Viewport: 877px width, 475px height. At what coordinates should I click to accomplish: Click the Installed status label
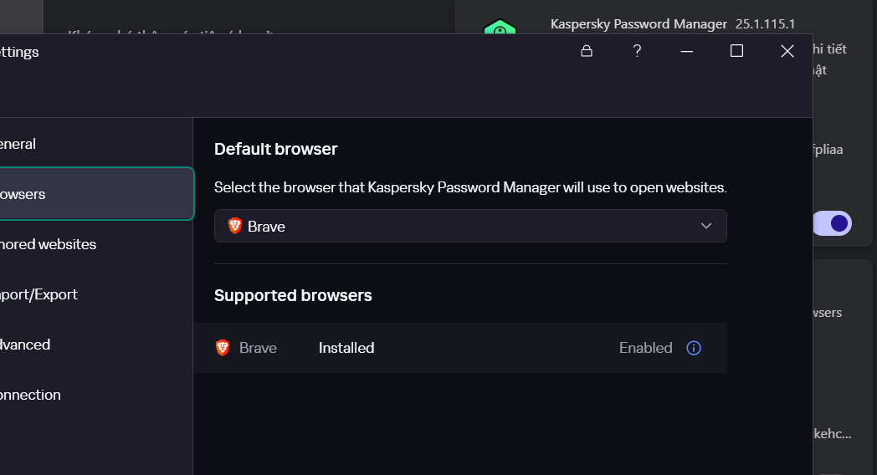(346, 348)
